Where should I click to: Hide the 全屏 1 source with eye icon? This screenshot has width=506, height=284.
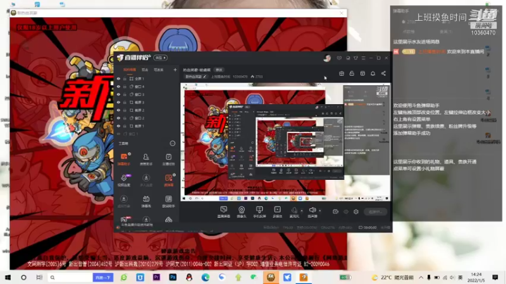click(118, 78)
